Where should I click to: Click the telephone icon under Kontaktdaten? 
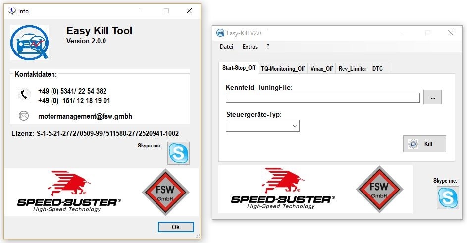pos(24,94)
